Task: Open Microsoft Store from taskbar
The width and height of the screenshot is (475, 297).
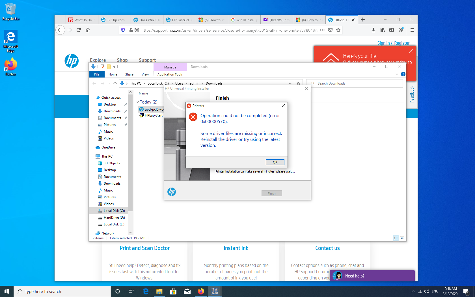Action: click(173, 291)
